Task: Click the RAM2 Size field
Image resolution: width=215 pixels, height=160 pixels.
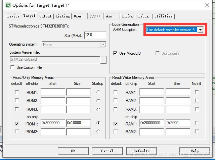Action: coord(178,101)
